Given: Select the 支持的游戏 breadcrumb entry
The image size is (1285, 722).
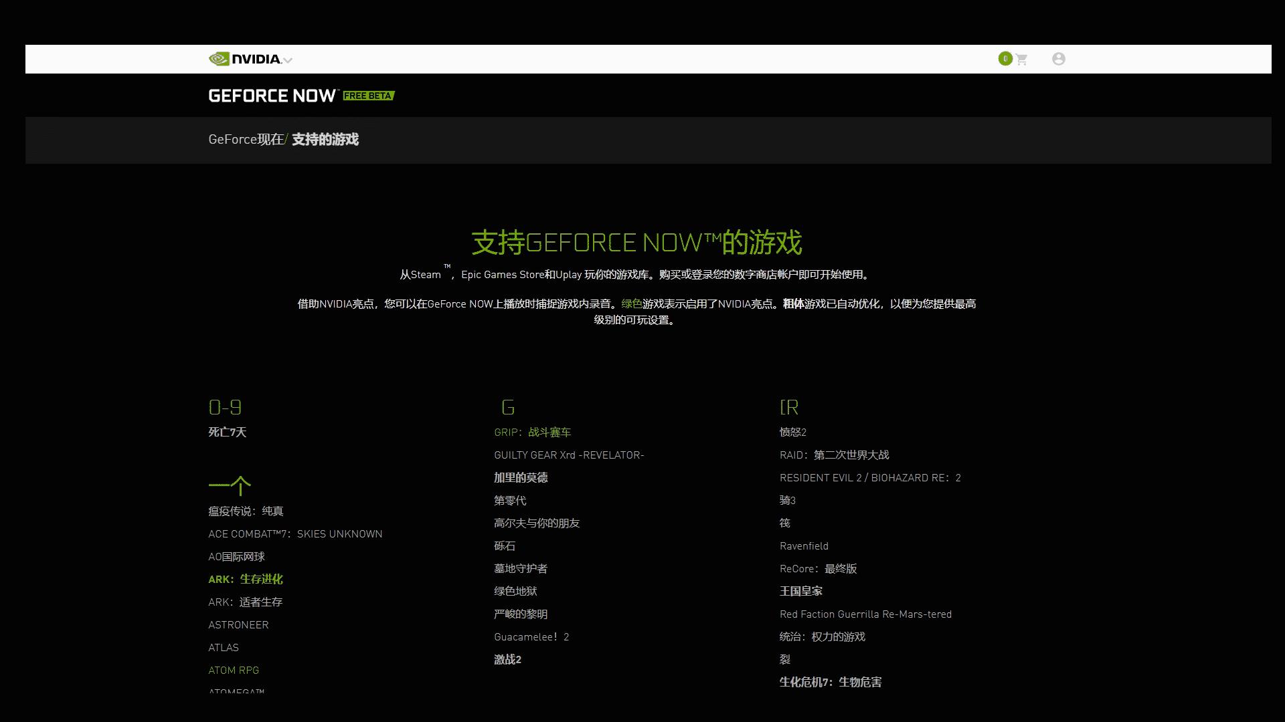Looking at the screenshot, I should click(x=325, y=140).
